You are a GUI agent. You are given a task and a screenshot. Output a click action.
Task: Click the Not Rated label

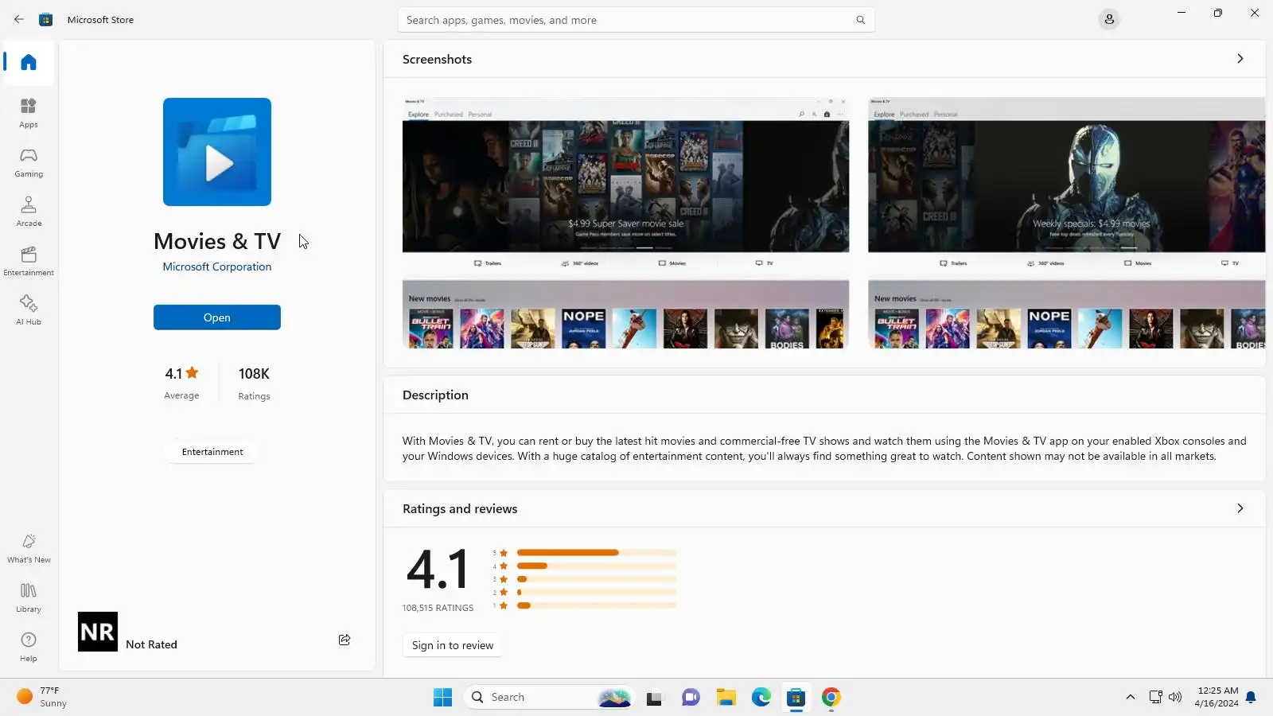[x=151, y=644]
